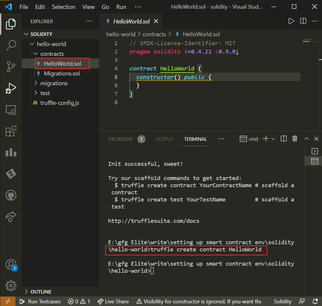This screenshot has width=322, height=306.
Task: Maximize the terminal panel size
Action: click(306, 139)
